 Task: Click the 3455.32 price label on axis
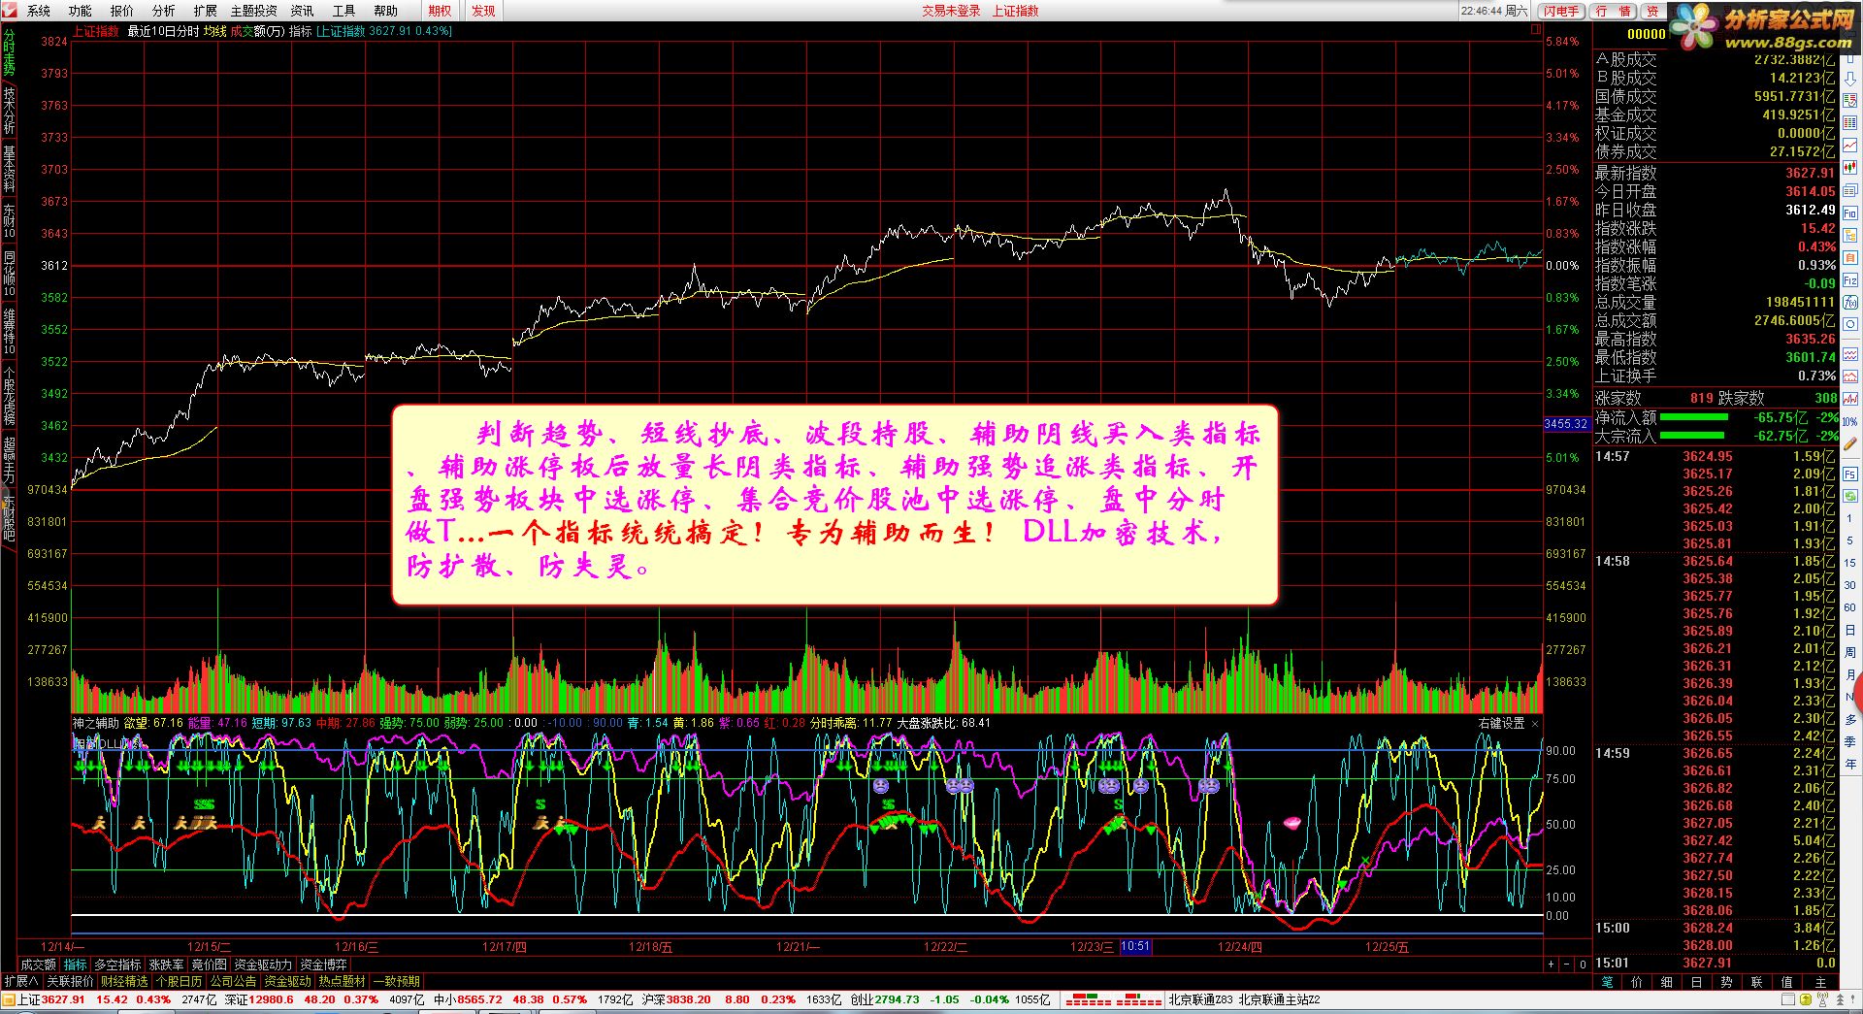click(x=1566, y=424)
